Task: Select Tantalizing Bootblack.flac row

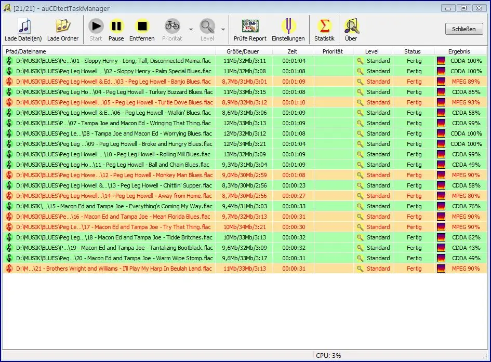Action: (x=245, y=248)
